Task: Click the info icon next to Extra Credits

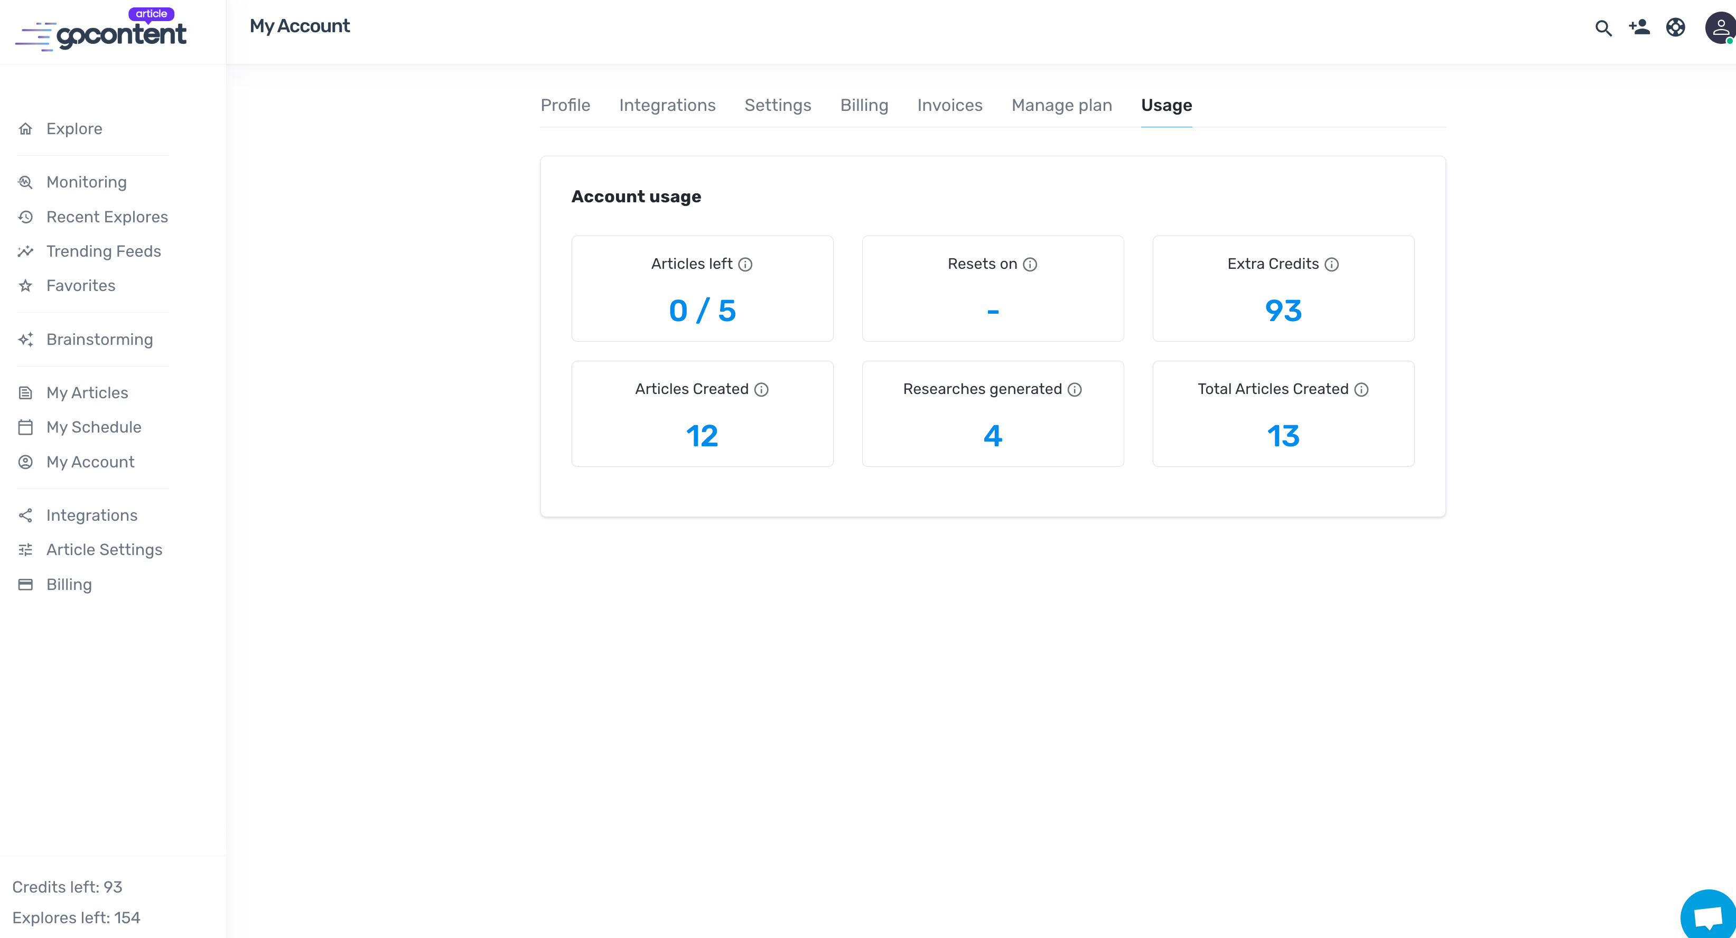Action: [x=1332, y=264]
